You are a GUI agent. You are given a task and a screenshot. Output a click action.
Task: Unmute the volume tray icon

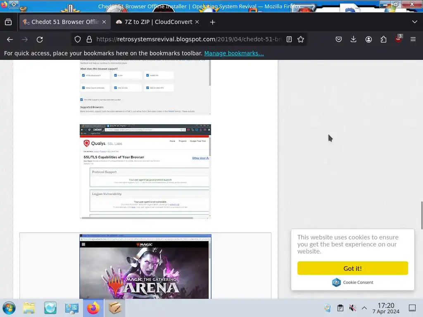click(352, 308)
